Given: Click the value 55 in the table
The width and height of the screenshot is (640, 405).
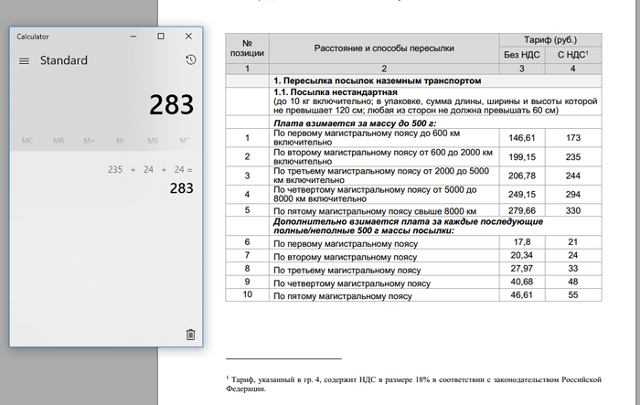Looking at the screenshot, I should (573, 294).
